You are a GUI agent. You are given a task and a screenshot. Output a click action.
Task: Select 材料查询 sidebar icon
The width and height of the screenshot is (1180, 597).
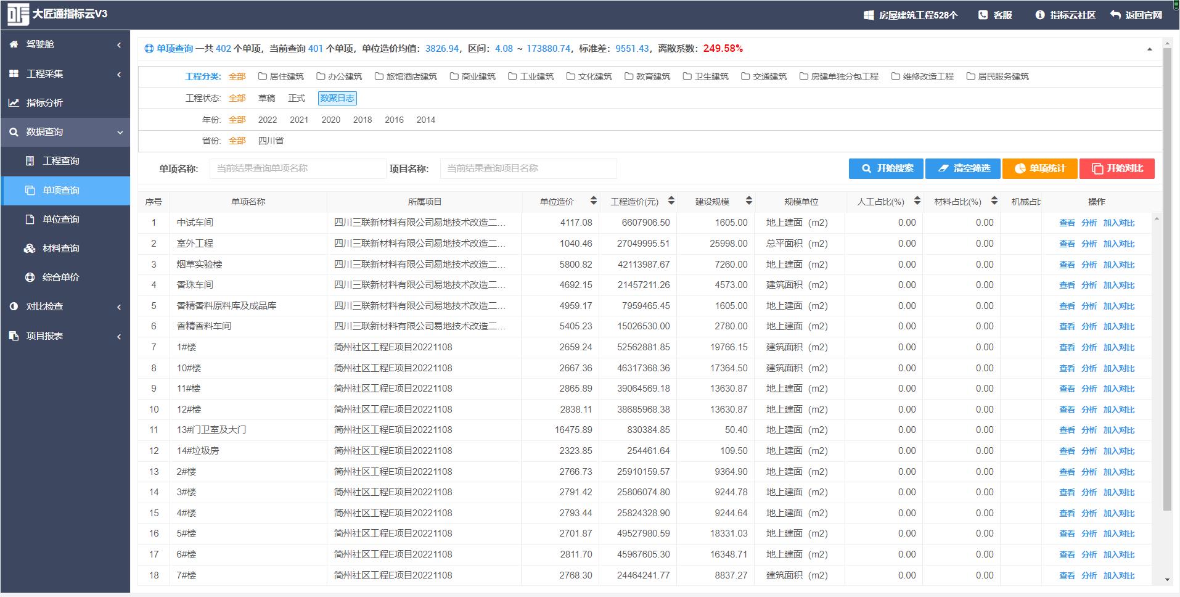[x=30, y=249]
